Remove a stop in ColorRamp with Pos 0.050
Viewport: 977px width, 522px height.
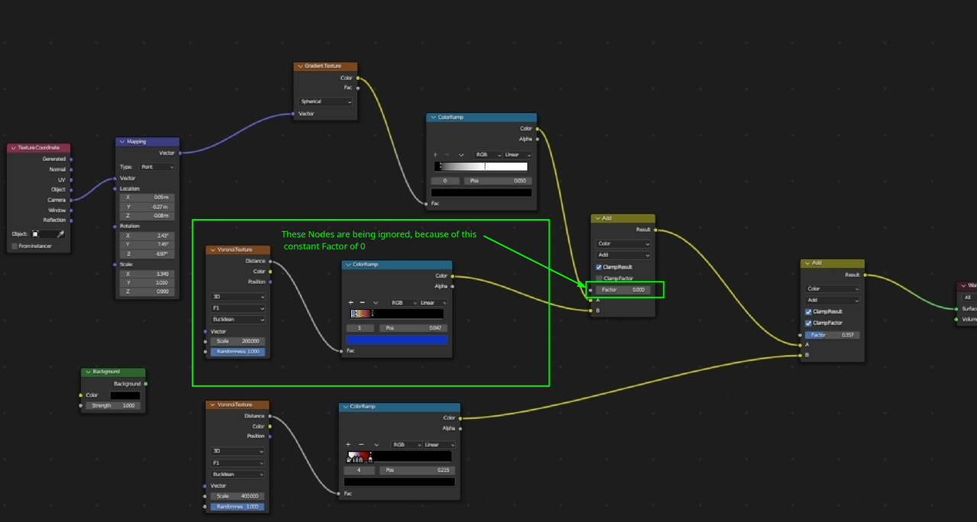pyautogui.click(x=447, y=155)
